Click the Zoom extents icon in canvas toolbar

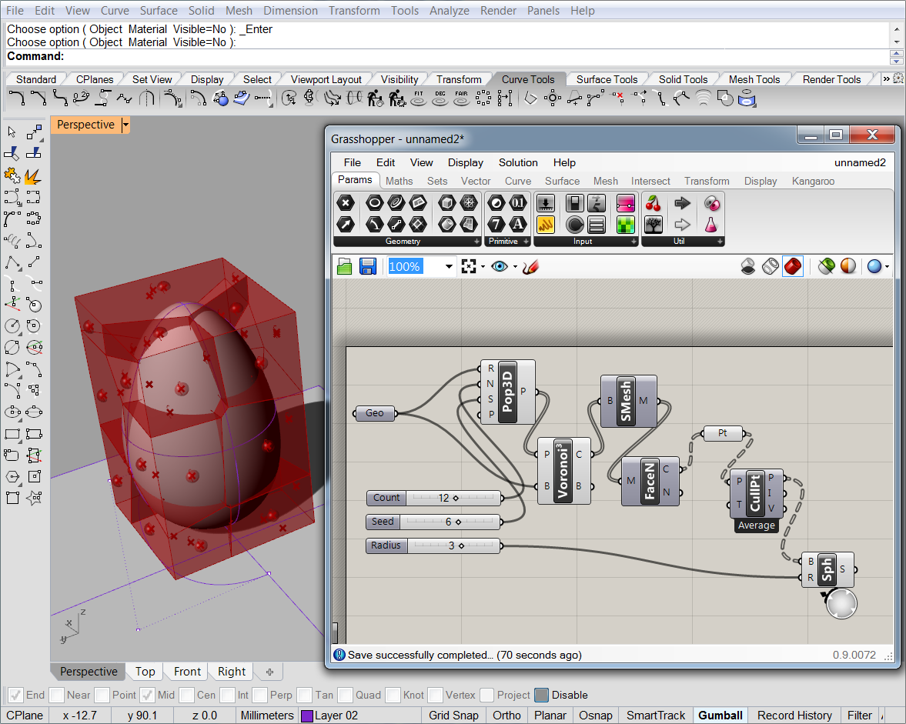click(469, 266)
